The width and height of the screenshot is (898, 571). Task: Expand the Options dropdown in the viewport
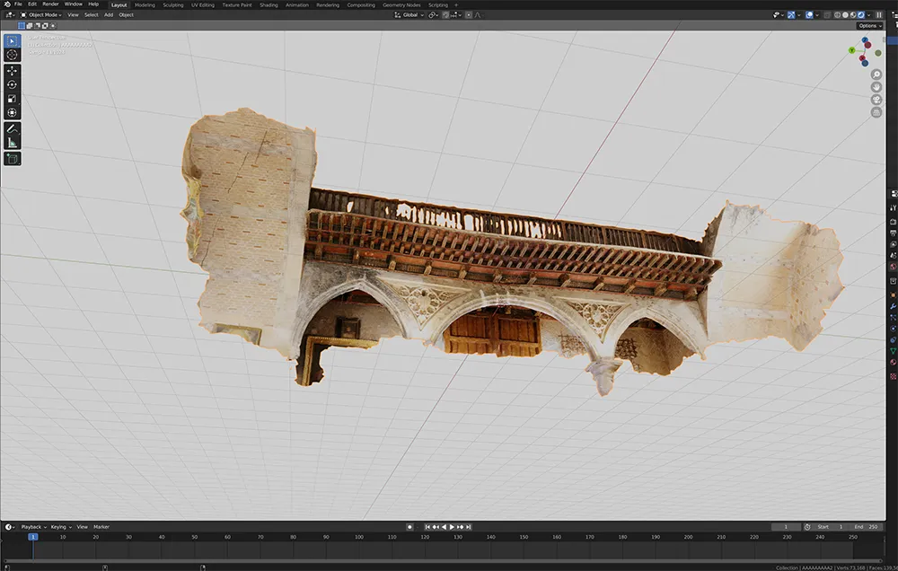(x=868, y=26)
